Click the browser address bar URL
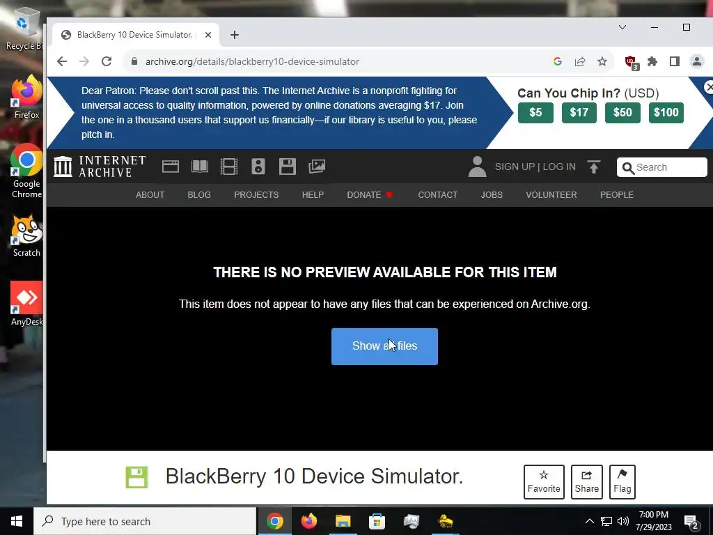 point(252,61)
